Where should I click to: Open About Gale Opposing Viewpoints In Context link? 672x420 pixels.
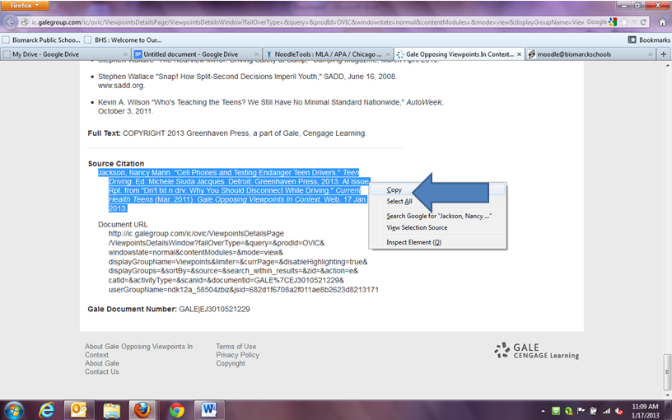tap(138, 351)
